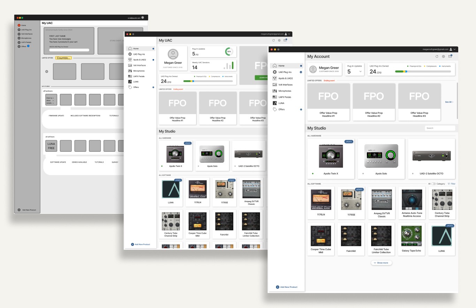The width and height of the screenshot is (476, 308).
Task: Open the Galaxy Tape Echo plug-in card
Action: [411, 239]
